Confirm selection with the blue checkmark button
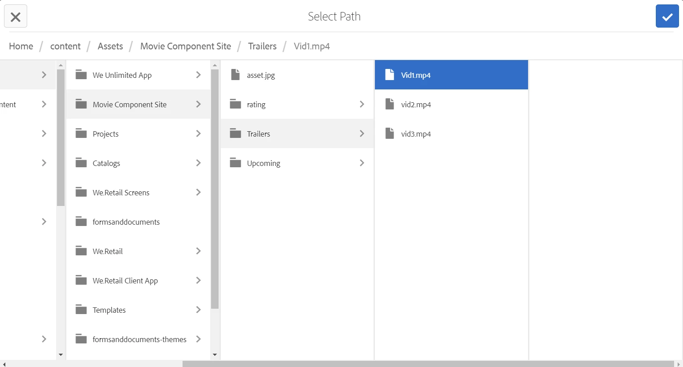 click(x=667, y=16)
